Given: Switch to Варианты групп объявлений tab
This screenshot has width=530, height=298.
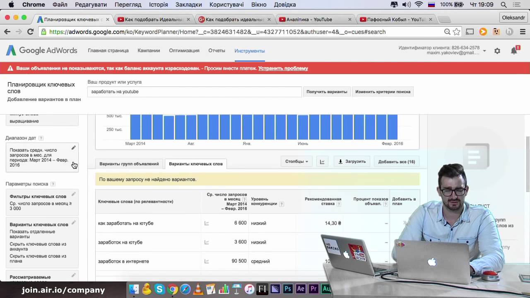Looking at the screenshot, I should pos(129,164).
